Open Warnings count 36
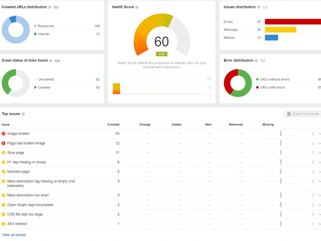 click(259, 30)
